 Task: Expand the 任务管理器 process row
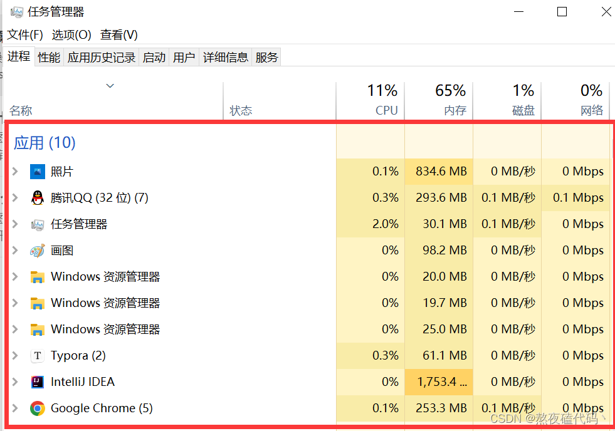(x=15, y=224)
